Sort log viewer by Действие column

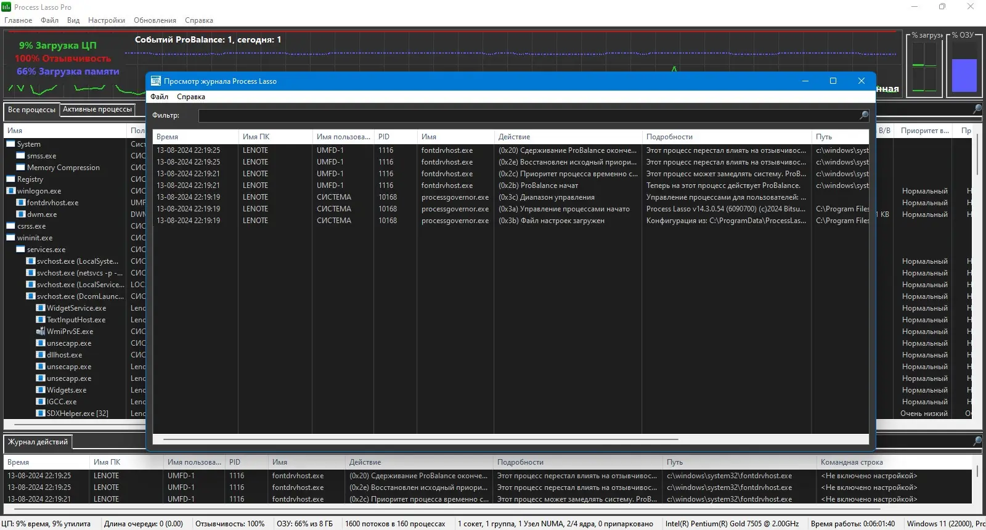click(x=568, y=137)
